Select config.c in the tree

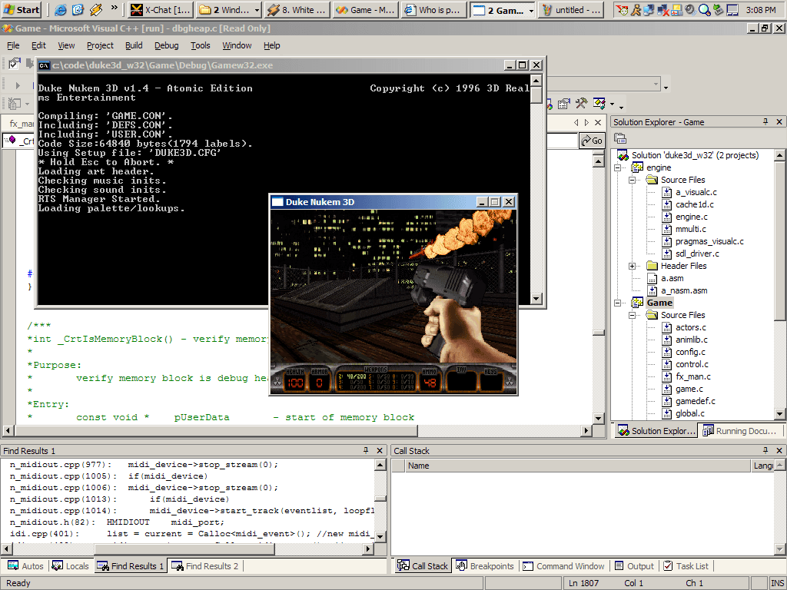click(x=690, y=352)
